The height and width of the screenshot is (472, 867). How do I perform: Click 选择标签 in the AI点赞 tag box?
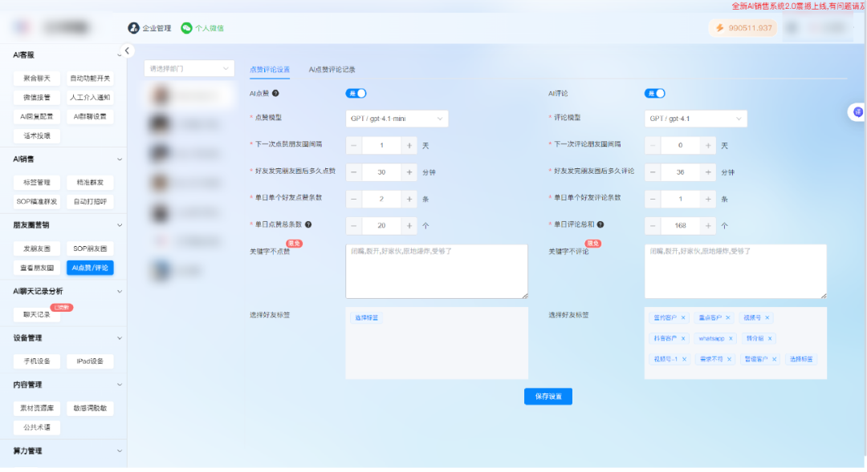tap(367, 318)
